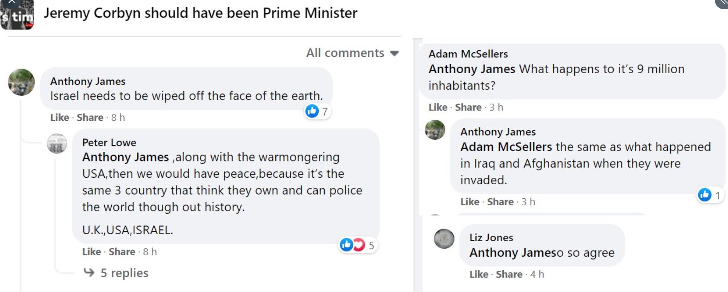Viewport: 728px width, 292px height.
Task: Like Adam McSellers's comment
Action: pyautogui.click(x=438, y=107)
